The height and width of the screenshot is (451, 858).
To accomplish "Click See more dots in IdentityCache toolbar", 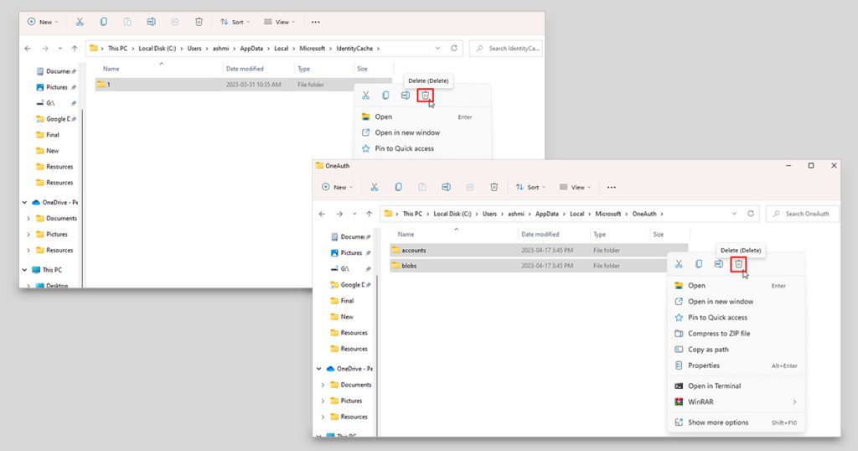I will (316, 22).
